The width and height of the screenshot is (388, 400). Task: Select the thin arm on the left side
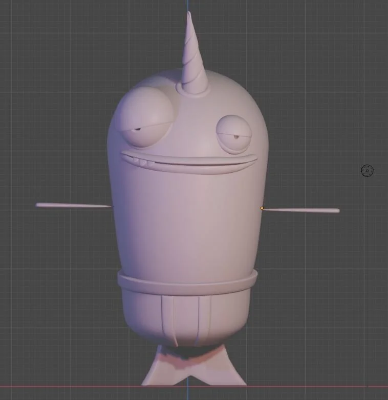click(x=74, y=205)
